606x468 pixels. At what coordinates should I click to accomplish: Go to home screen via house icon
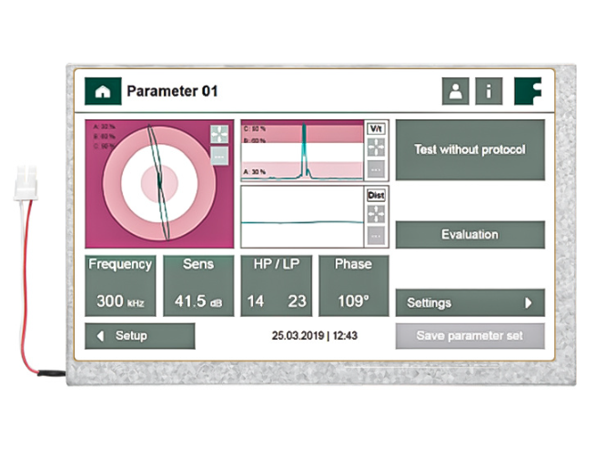click(103, 91)
